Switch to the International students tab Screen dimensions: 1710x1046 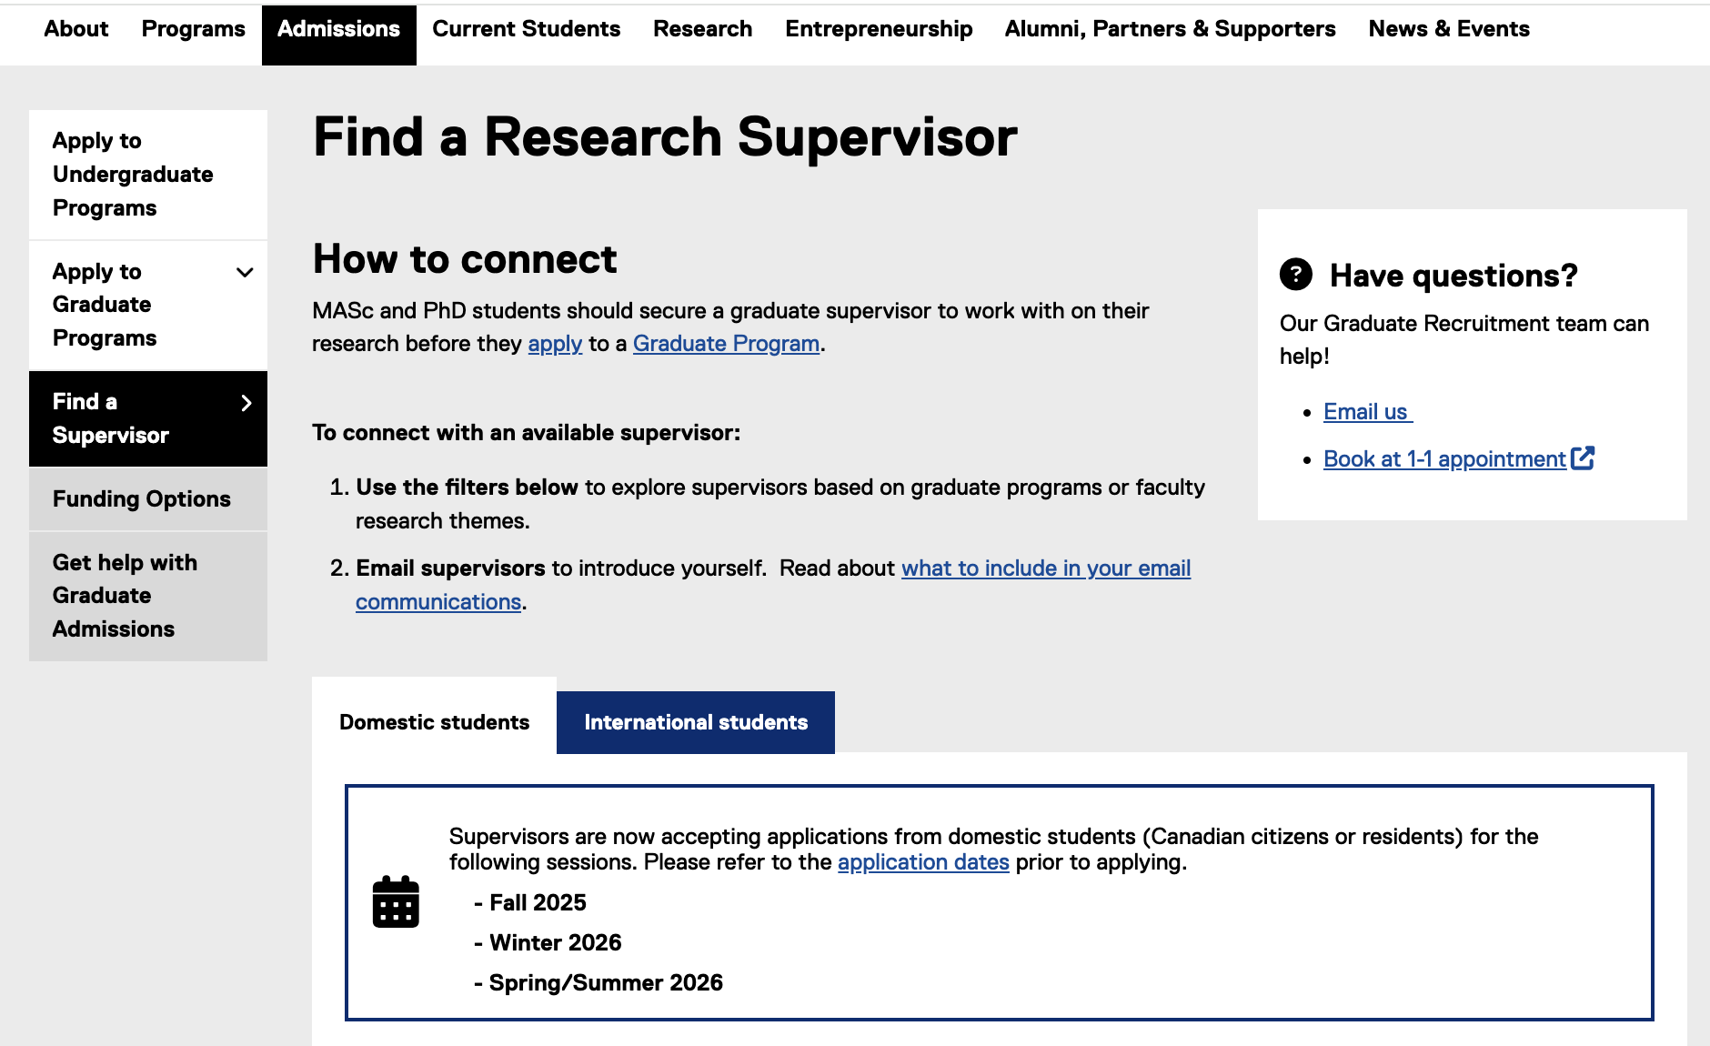(x=695, y=722)
